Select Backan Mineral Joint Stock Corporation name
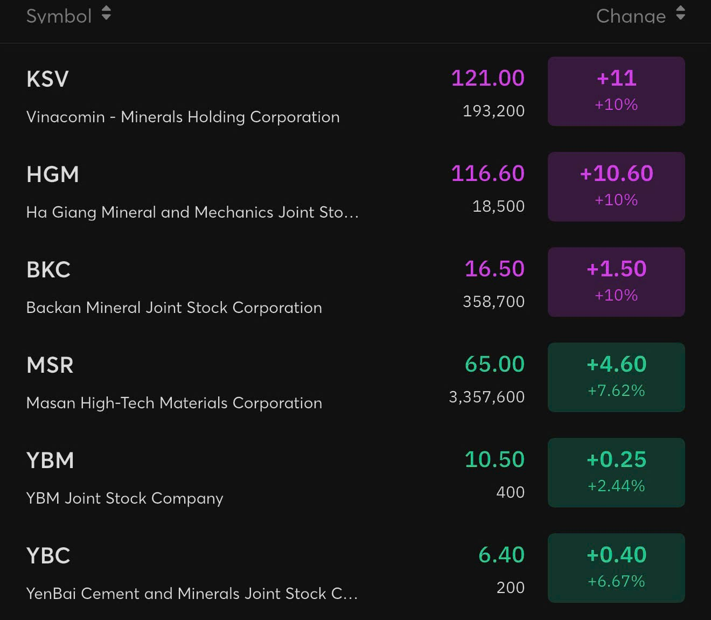 (x=174, y=308)
